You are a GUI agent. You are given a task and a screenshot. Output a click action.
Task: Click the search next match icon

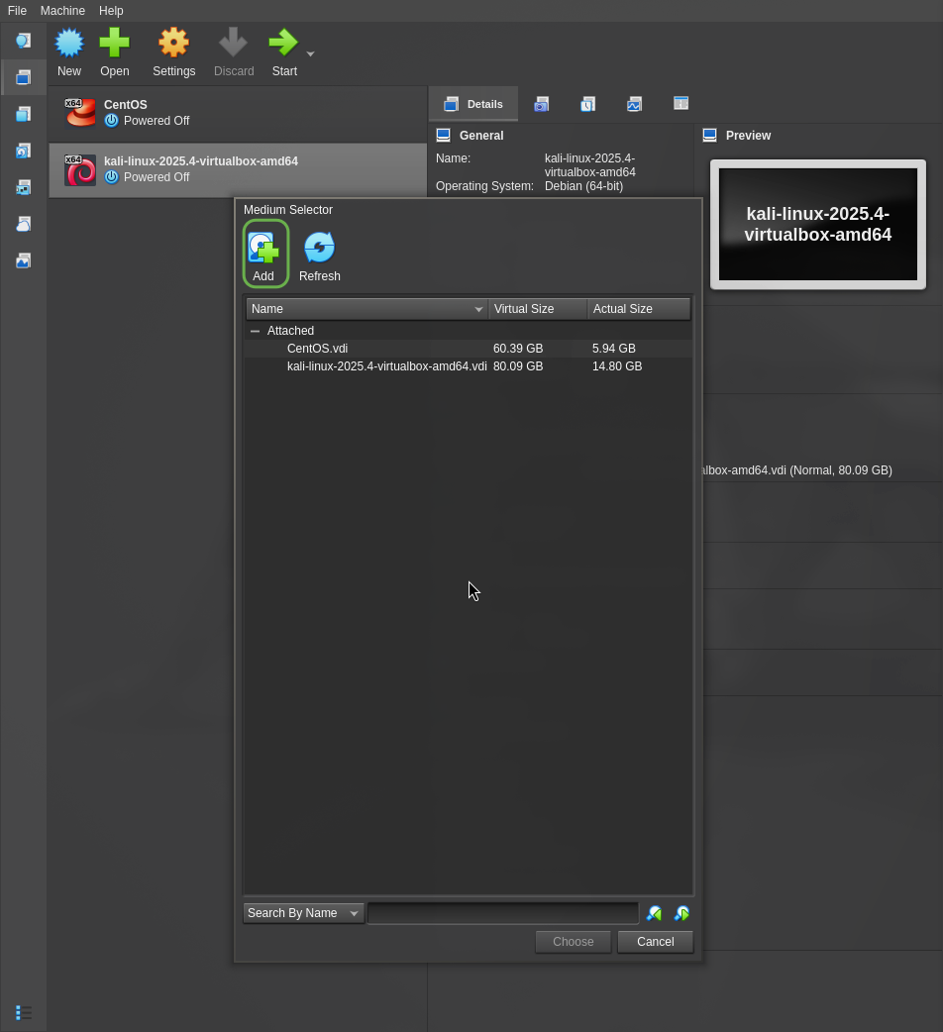click(x=681, y=913)
